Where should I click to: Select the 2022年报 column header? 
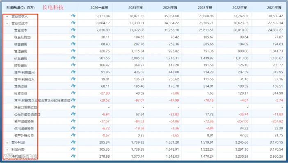coord(240,8)
